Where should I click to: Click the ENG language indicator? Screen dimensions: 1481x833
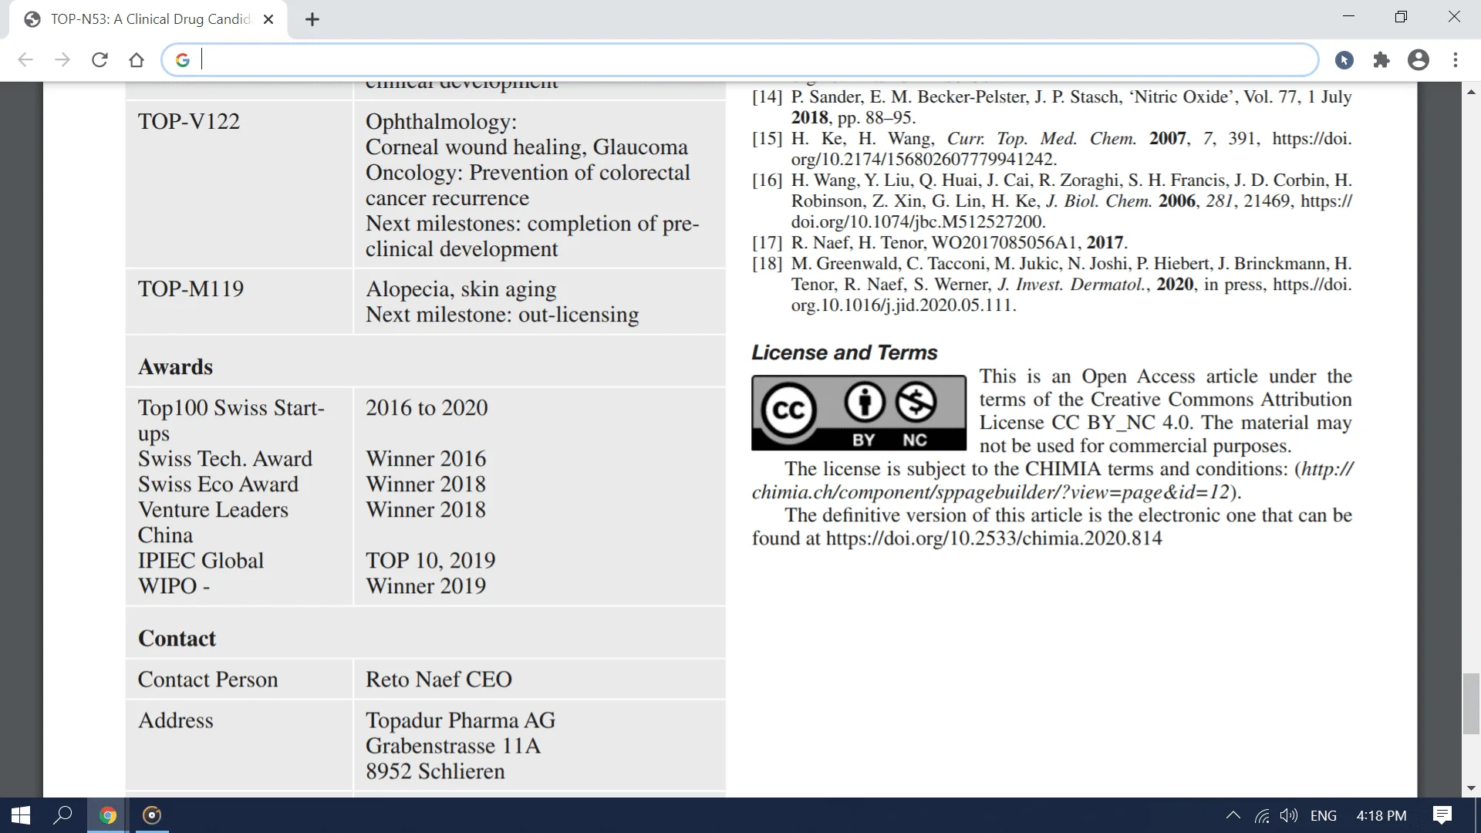1324,815
